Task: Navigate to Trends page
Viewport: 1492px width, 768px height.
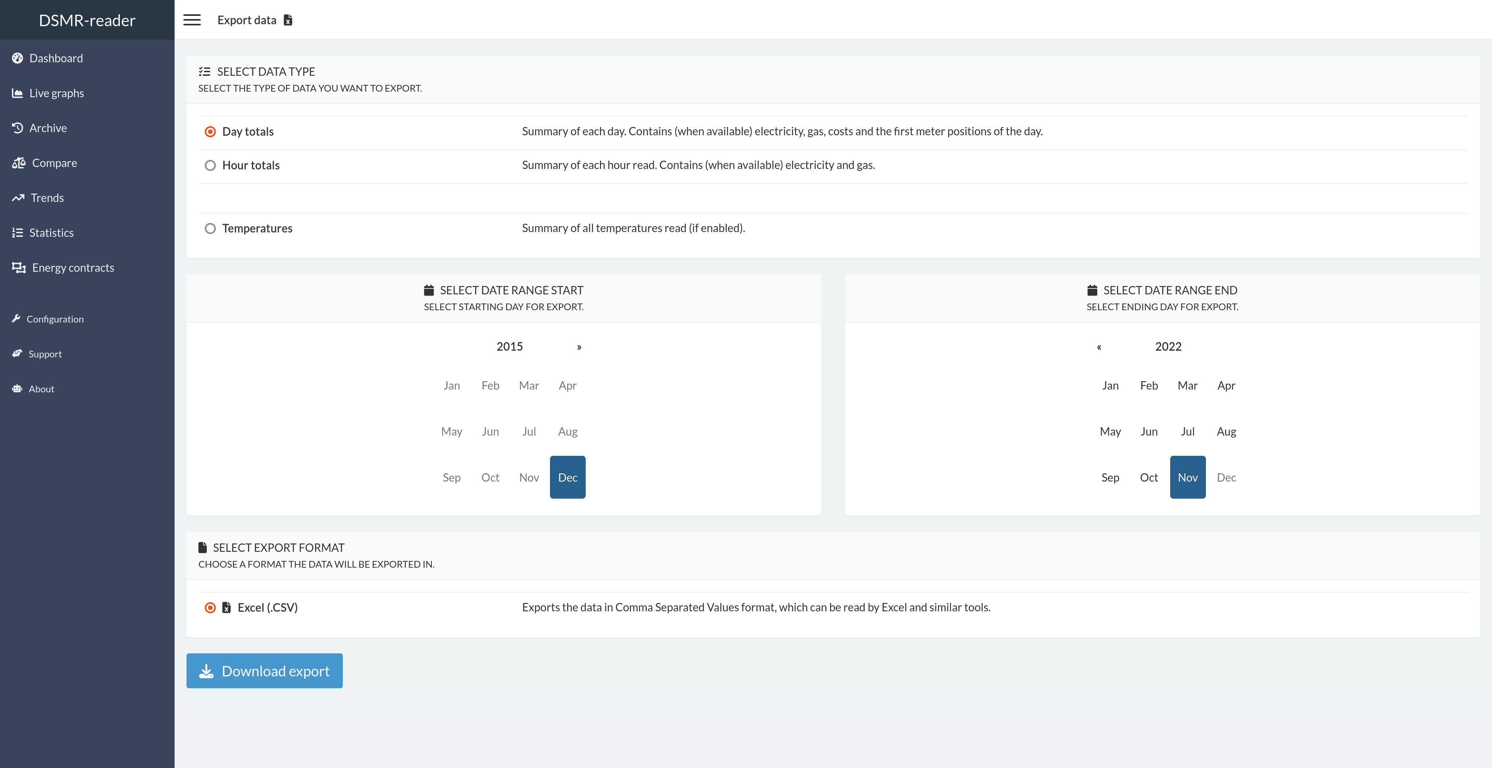Action: pyautogui.click(x=87, y=198)
